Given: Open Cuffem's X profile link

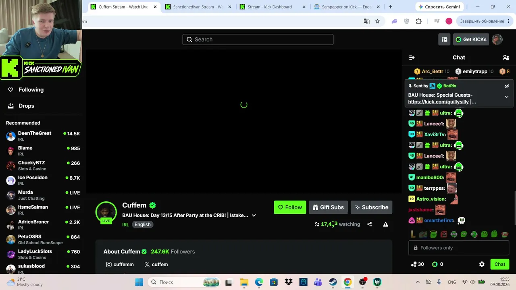Looking at the screenshot, I should (156, 265).
